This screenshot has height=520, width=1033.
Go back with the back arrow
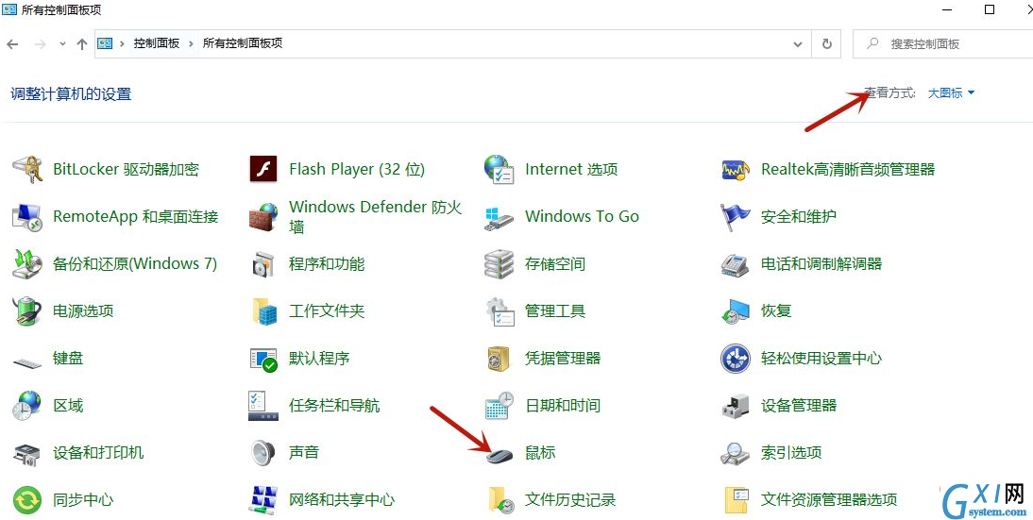click(x=12, y=44)
